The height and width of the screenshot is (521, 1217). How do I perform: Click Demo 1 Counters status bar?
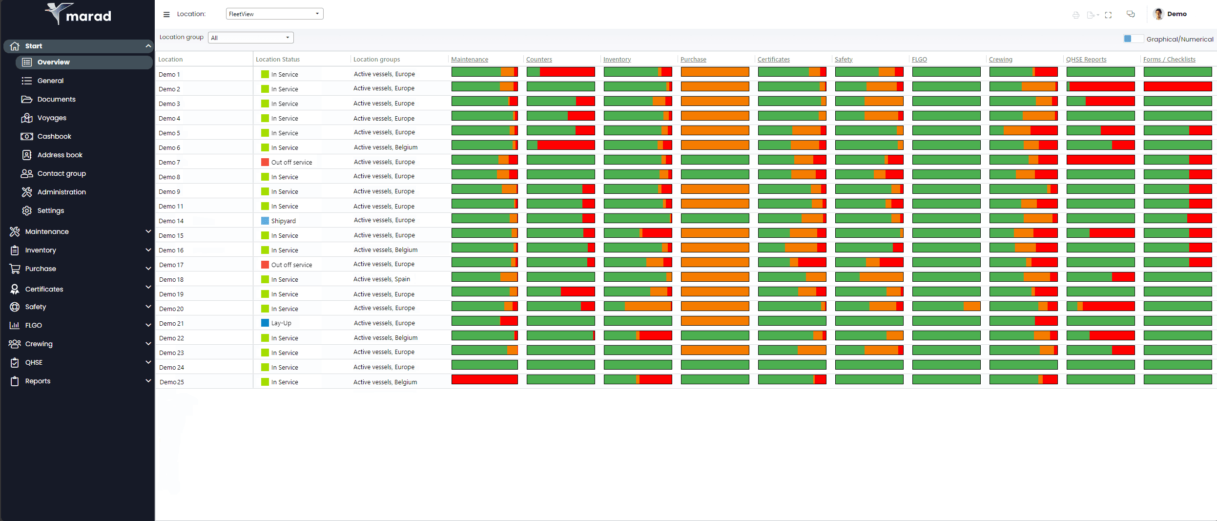click(560, 72)
